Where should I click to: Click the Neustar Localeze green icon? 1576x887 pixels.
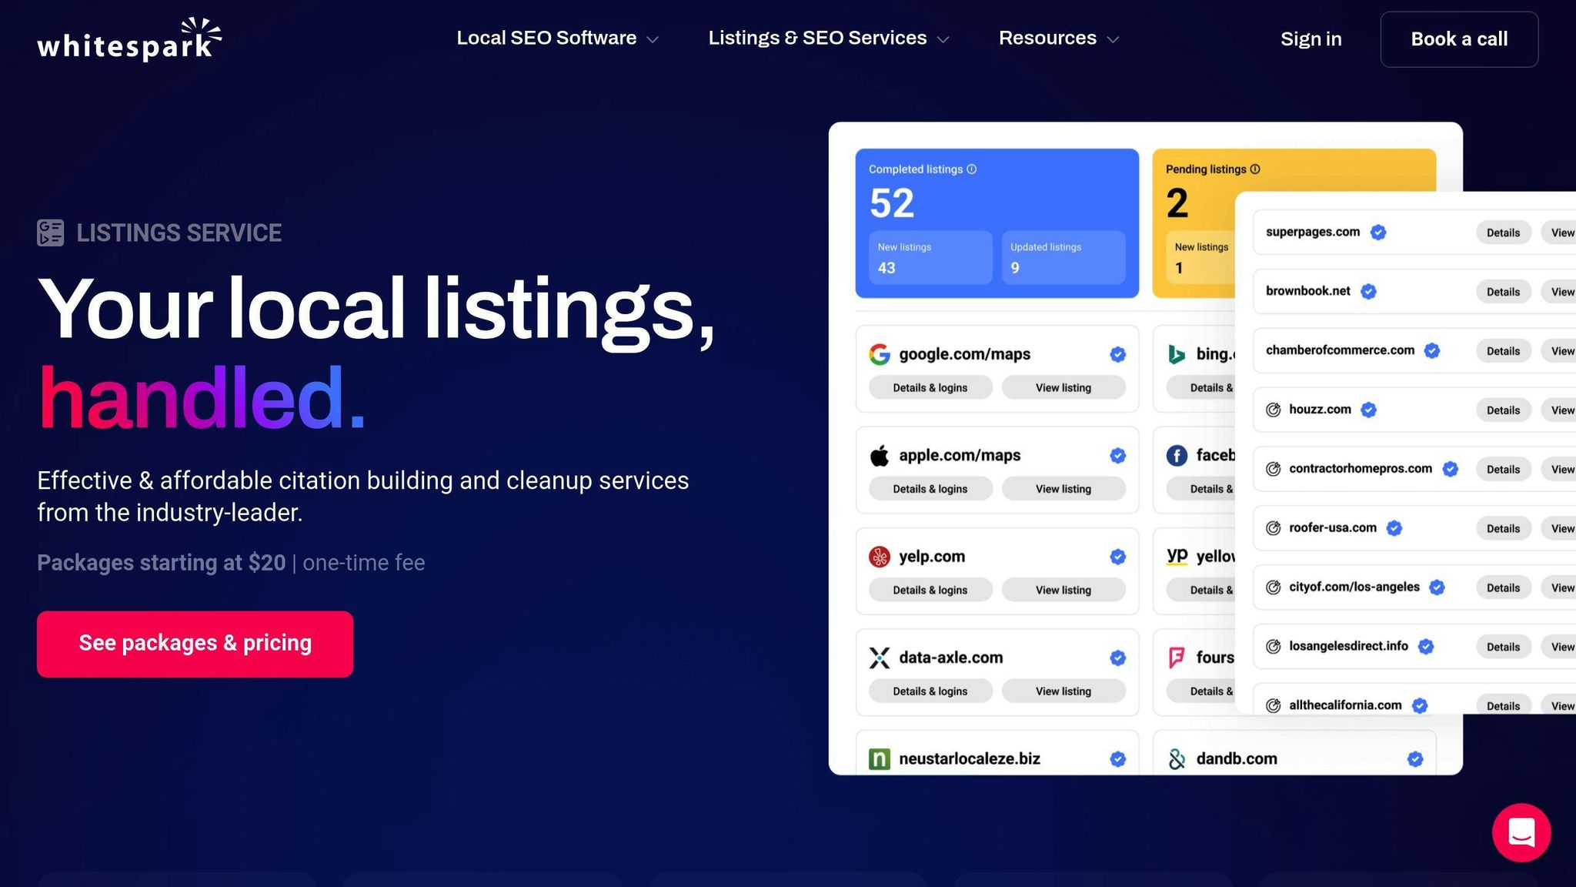tap(880, 759)
